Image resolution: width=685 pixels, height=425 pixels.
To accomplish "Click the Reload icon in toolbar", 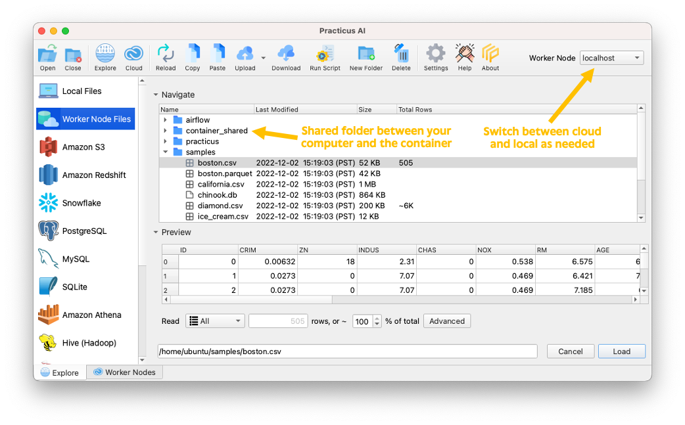I will pos(166,55).
